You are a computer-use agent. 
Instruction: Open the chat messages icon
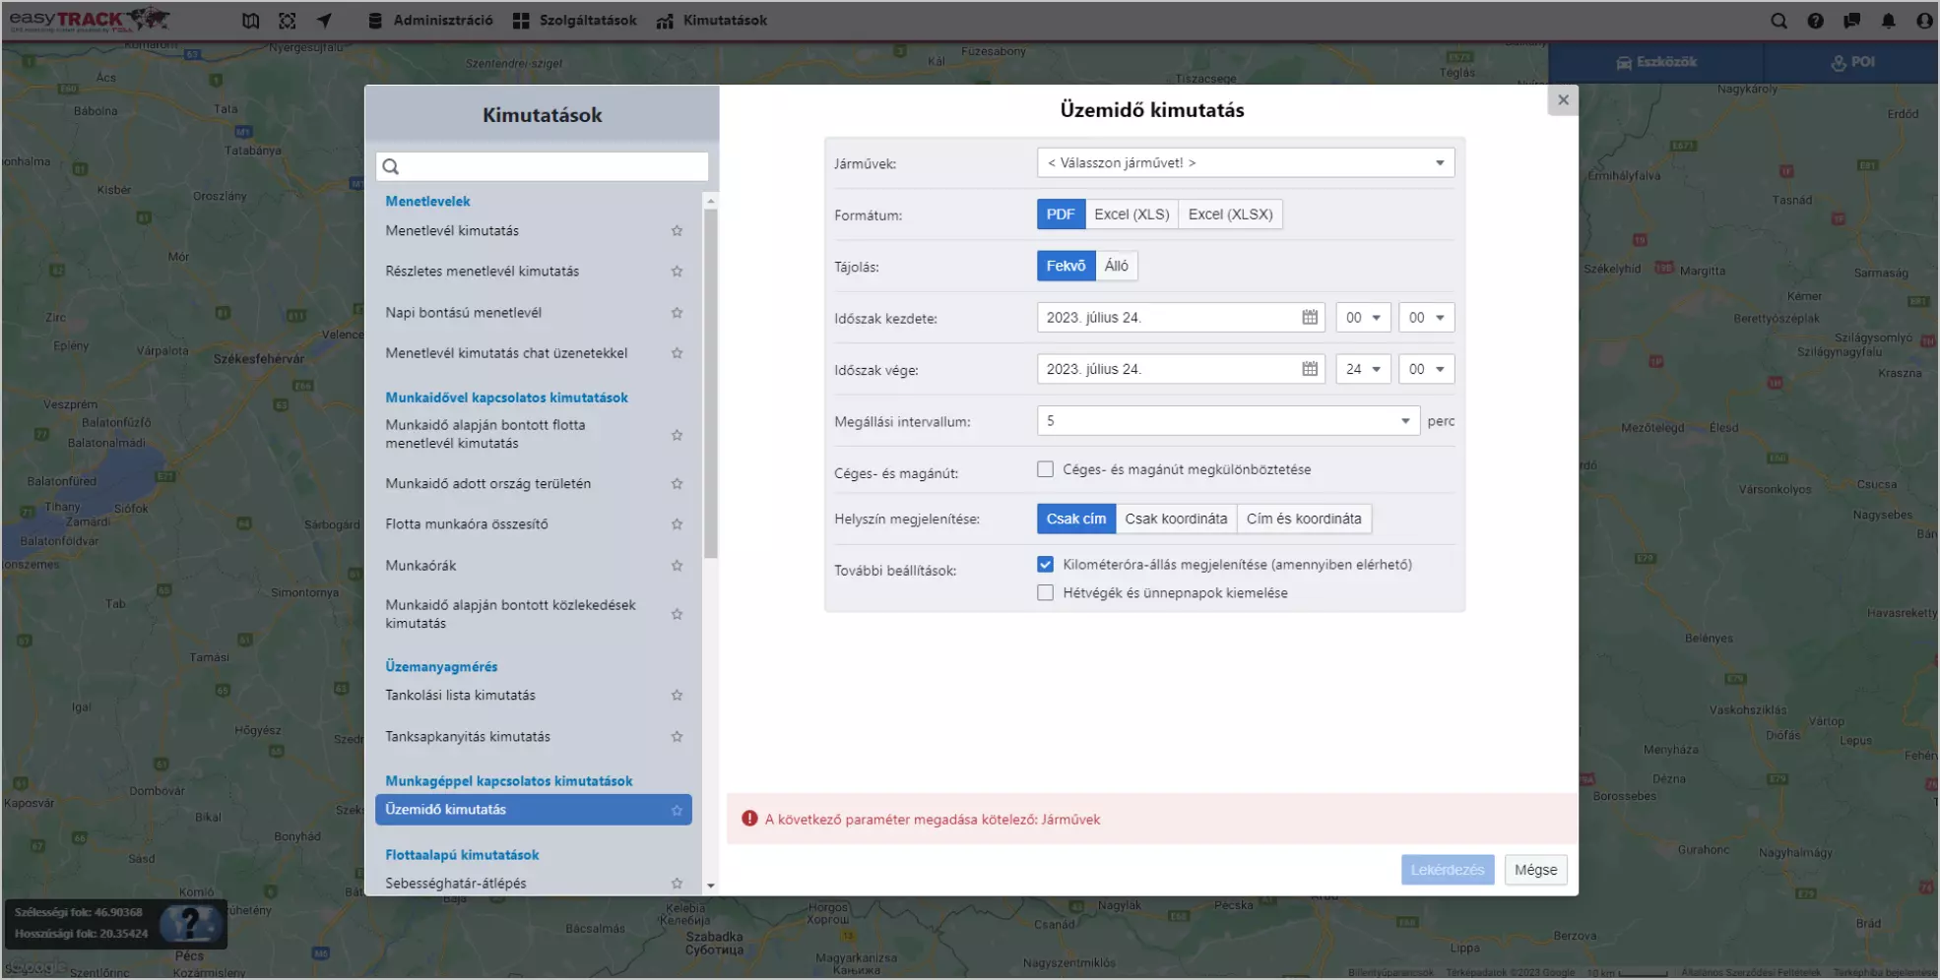click(x=1851, y=20)
